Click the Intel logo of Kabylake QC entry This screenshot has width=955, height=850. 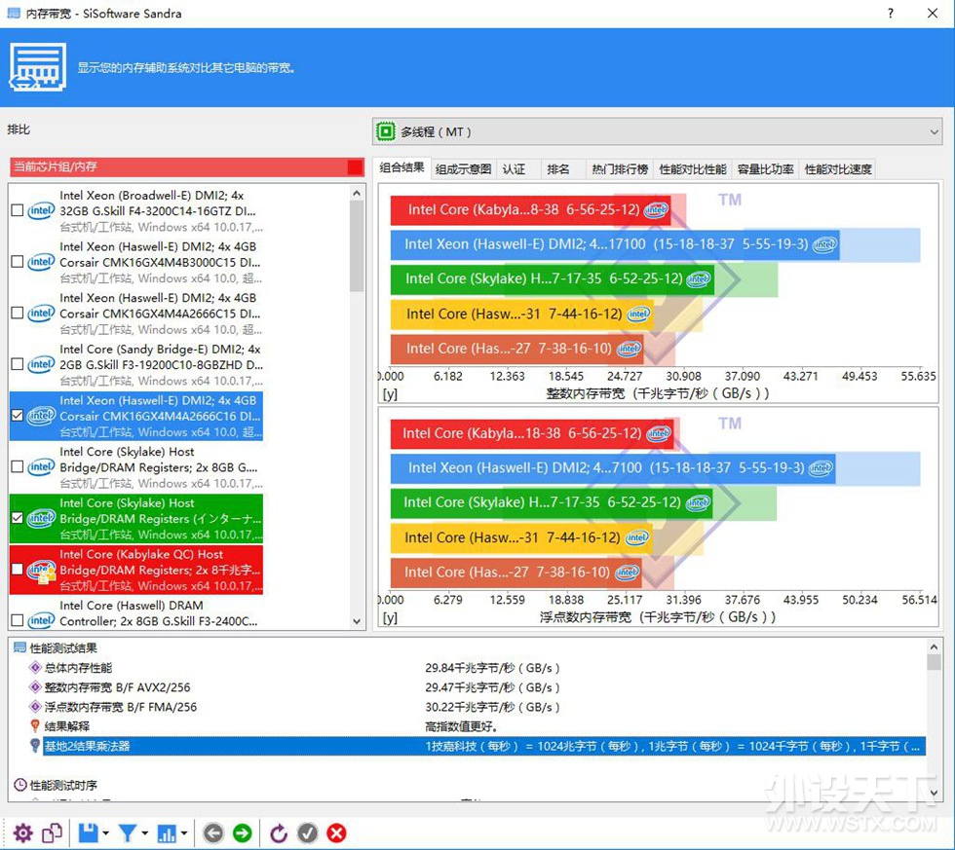[41, 571]
